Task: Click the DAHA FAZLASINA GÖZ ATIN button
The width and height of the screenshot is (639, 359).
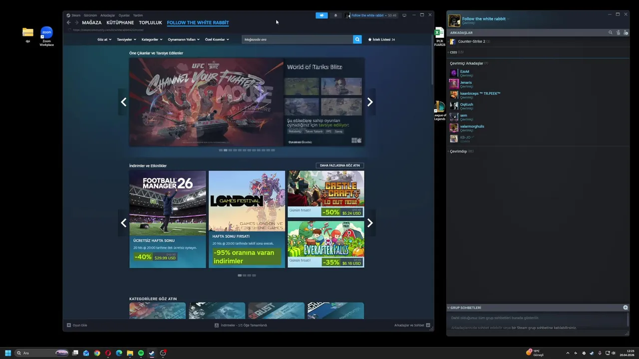Action: pyautogui.click(x=339, y=166)
